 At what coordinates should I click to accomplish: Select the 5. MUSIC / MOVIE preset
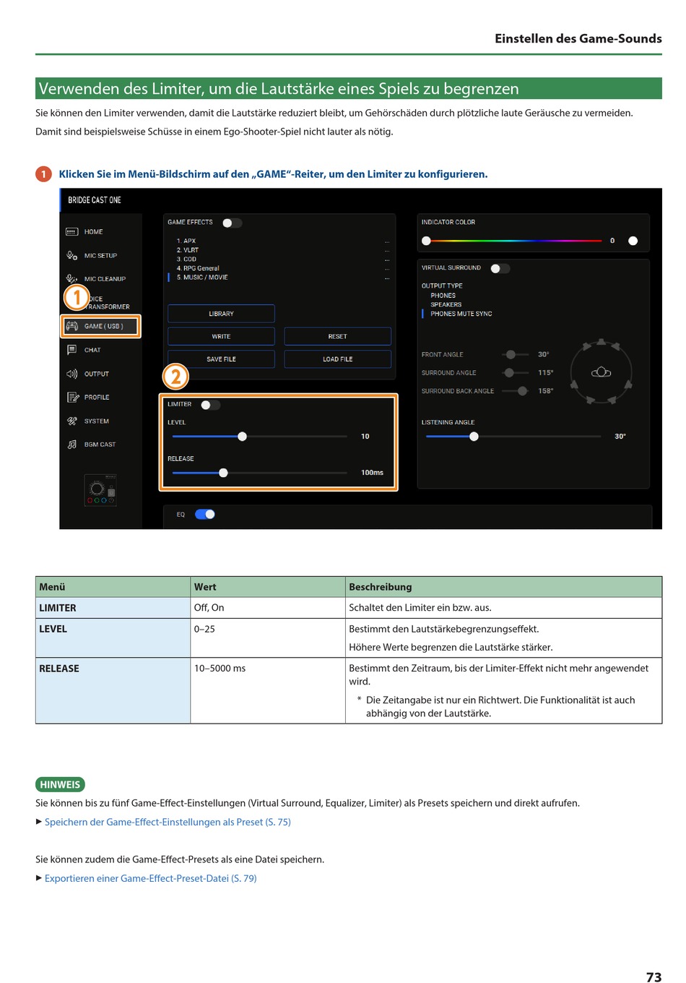[202, 278]
